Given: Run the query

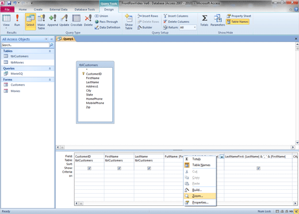Looking at the screenshot, I should 17,21.
